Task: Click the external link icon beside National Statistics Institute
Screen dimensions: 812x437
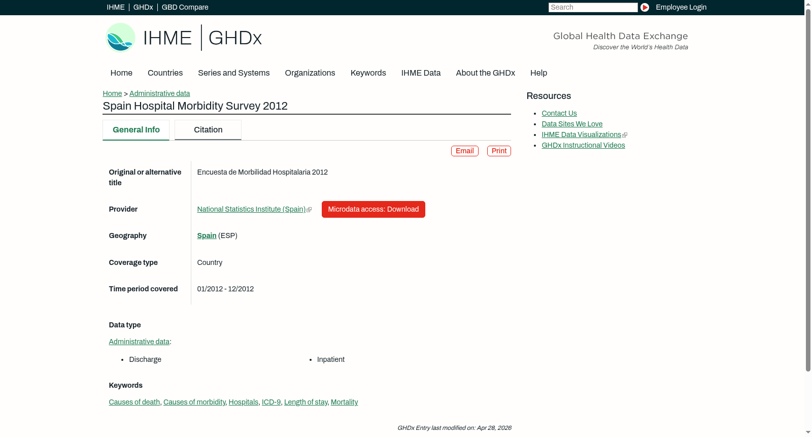Action: tap(309, 210)
